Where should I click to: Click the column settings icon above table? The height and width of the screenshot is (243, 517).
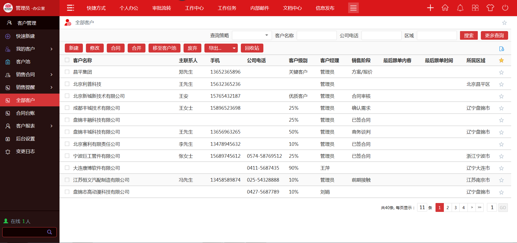pyautogui.click(x=501, y=49)
